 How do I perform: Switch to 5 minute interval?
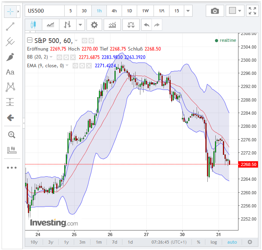pyautogui.click(x=71, y=11)
